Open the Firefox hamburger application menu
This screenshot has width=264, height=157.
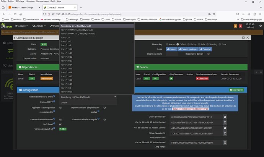(x=260, y=14)
